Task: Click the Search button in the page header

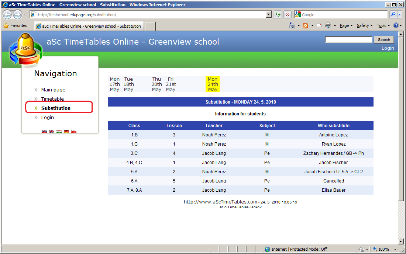Action: coord(384,39)
